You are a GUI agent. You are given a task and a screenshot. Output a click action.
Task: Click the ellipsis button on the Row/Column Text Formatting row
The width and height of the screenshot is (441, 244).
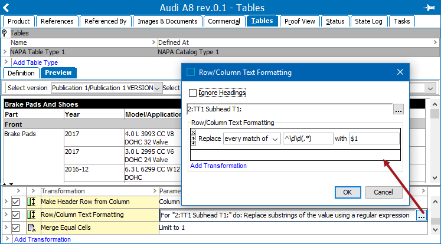click(x=421, y=216)
